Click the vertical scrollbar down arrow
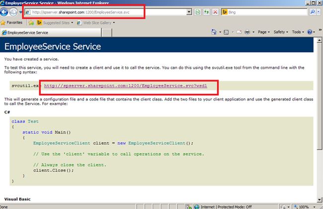 [320, 200]
